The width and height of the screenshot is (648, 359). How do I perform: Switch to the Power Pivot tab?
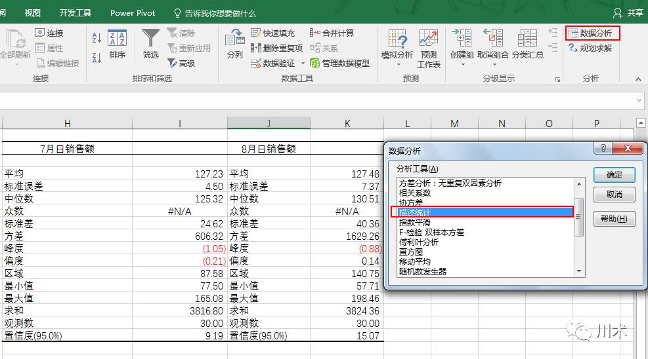coord(133,13)
